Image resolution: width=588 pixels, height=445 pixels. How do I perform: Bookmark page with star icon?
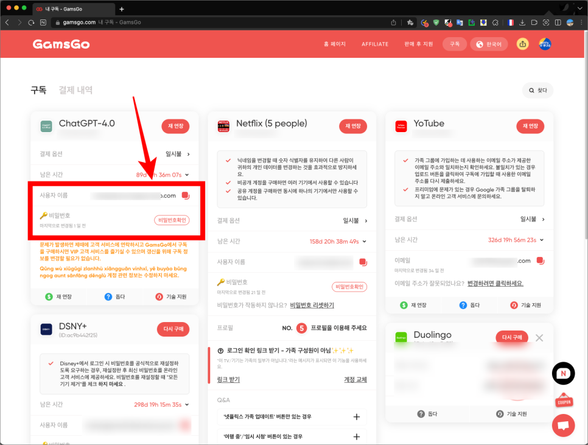410,23
